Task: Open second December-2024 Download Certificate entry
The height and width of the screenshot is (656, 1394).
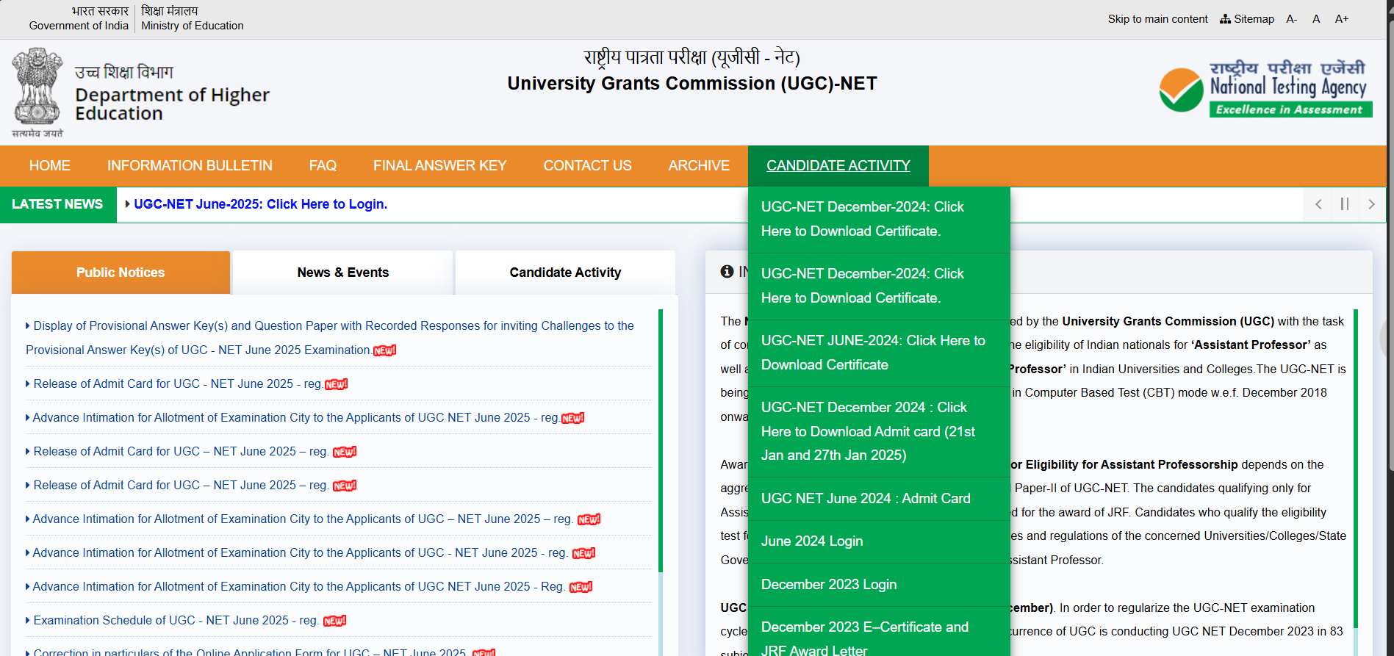Action: pos(879,286)
